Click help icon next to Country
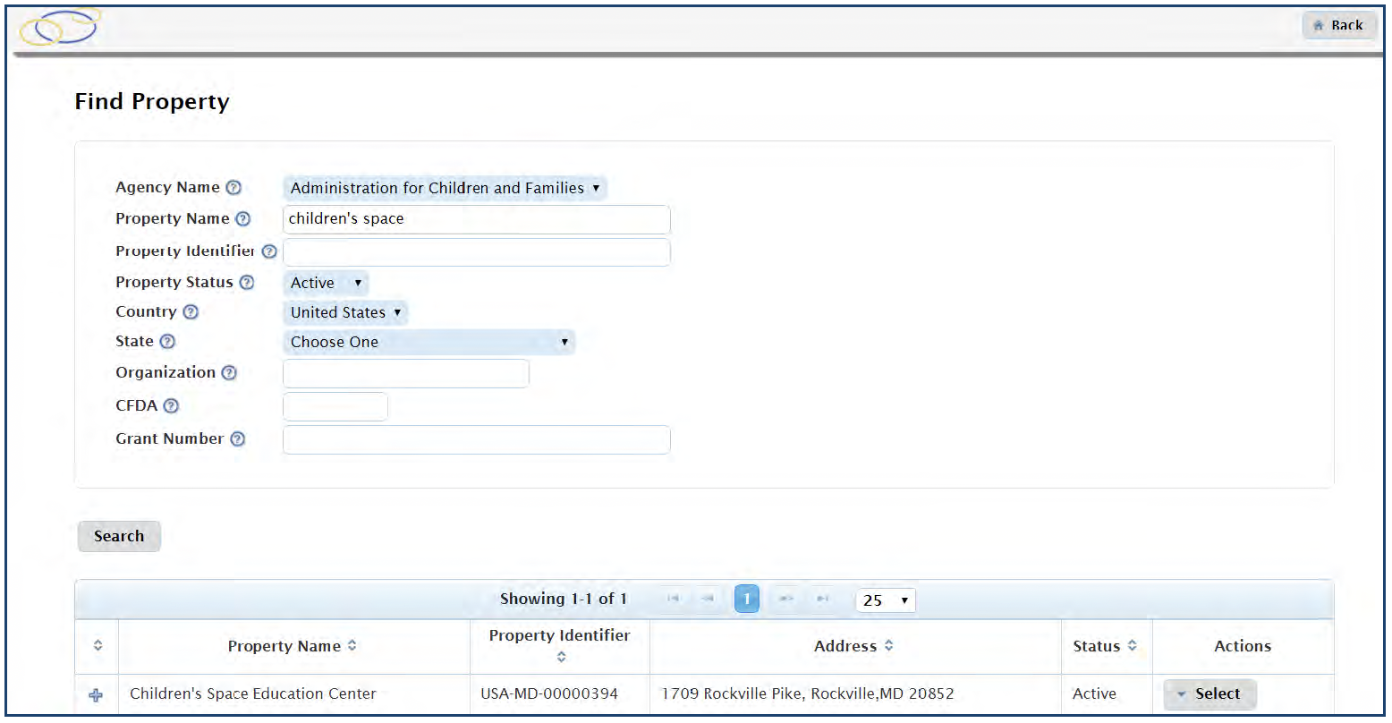1392x723 pixels. pyautogui.click(x=190, y=312)
